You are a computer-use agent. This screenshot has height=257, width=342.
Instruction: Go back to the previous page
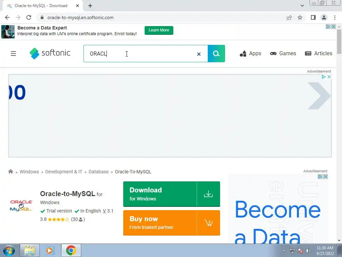pyautogui.click(x=7, y=17)
